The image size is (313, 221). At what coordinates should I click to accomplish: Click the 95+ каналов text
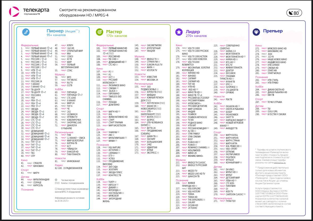click(56, 35)
